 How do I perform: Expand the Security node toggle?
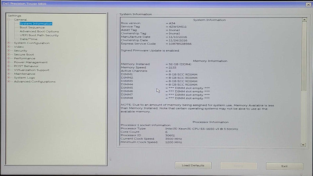[x=9, y=50]
